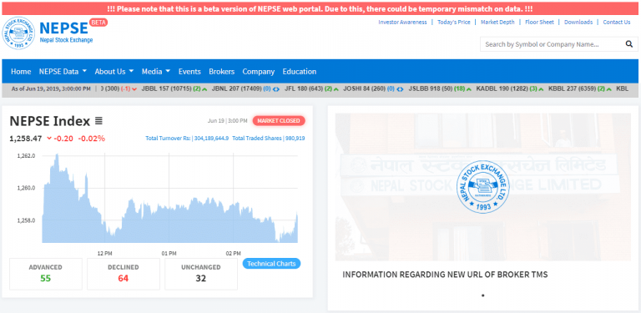Open the Contact Us link

point(617,22)
